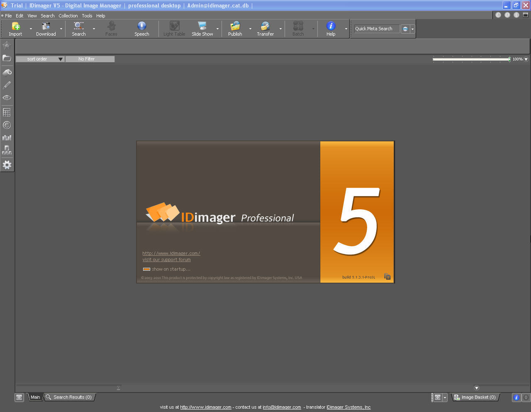Open the calendar grid panel in sidebar
Screen dimensions: 531x412
pyautogui.click(x=7, y=112)
